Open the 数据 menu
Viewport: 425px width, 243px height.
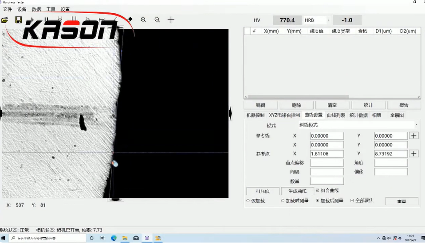coord(36,9)
